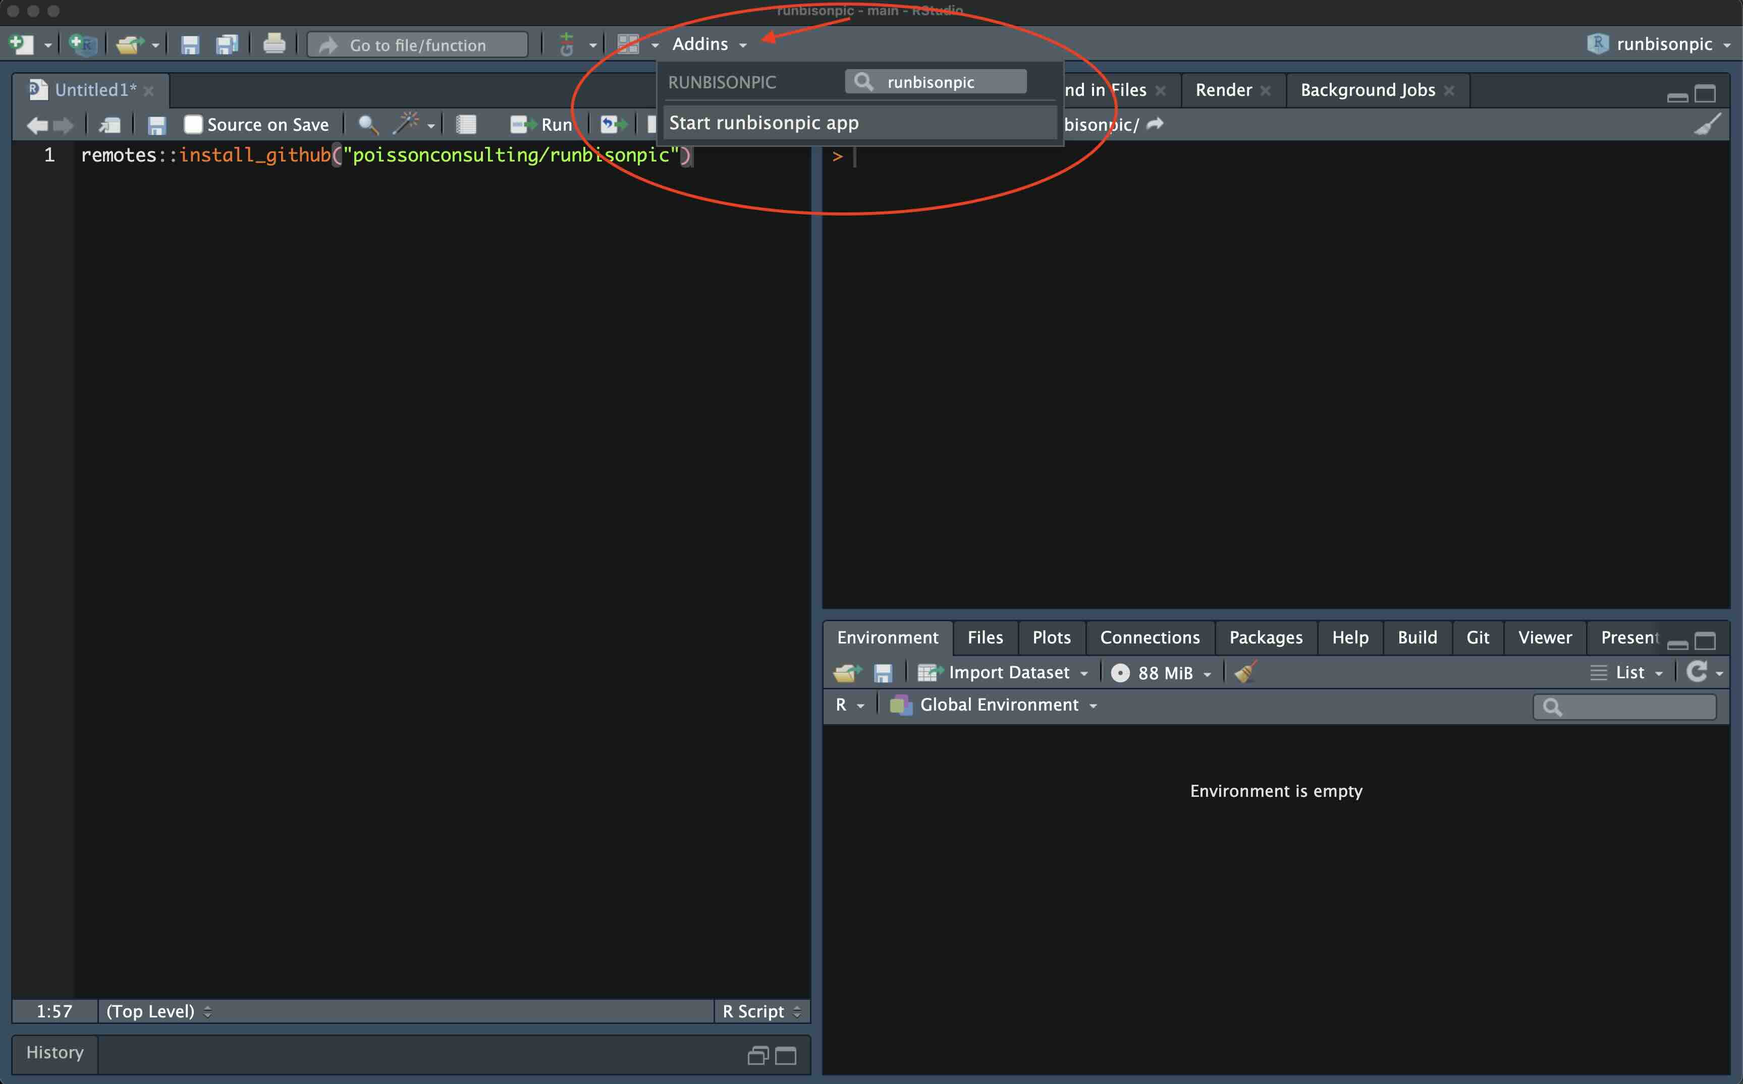Change the R Script file type selector

[762, 1011]
